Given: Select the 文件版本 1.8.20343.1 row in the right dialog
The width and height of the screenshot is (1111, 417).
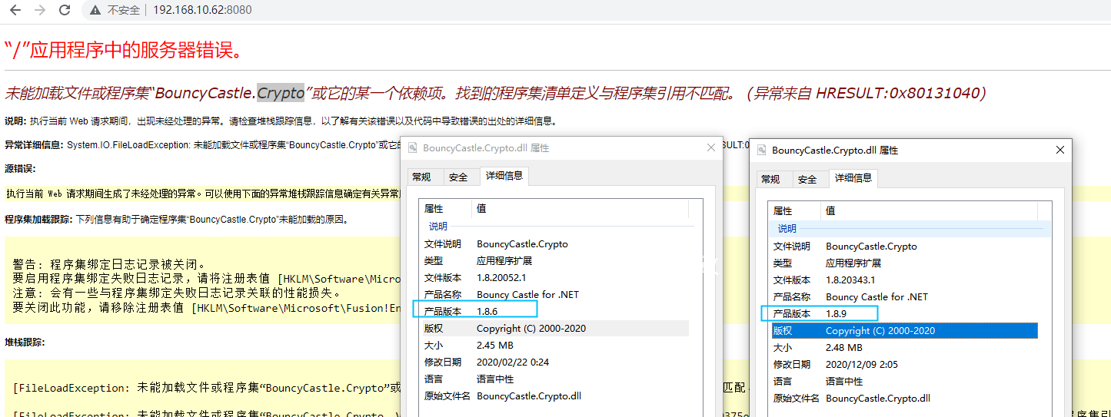Looking at the screenshot, I should 903,280.
